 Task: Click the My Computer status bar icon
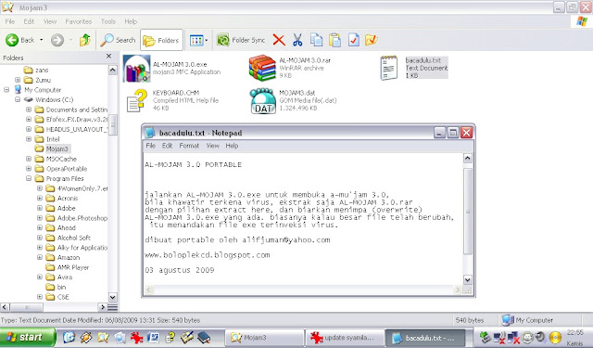pyautogui.click(x=508, y=320)
